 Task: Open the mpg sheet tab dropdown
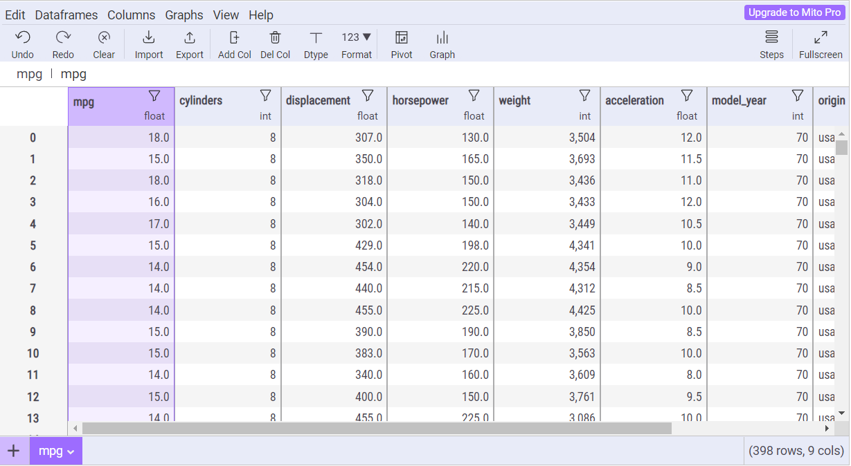tap(70, 452)
